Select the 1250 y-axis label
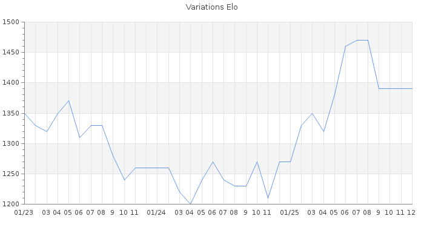The height and width of the screenshot is (242, 424). coord(11,174)
